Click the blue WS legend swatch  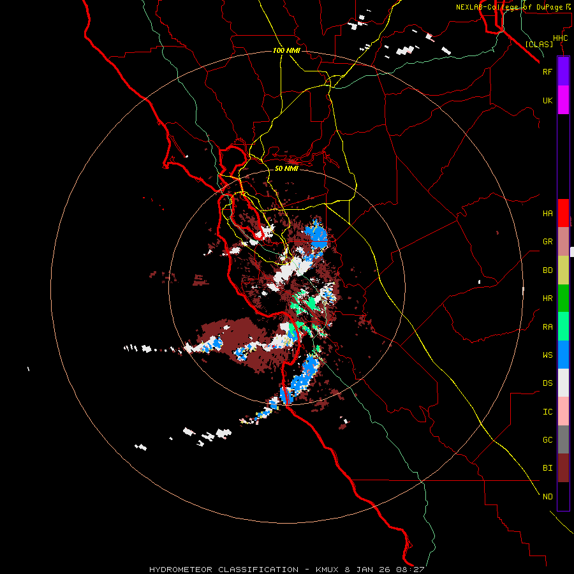point(563,355)
